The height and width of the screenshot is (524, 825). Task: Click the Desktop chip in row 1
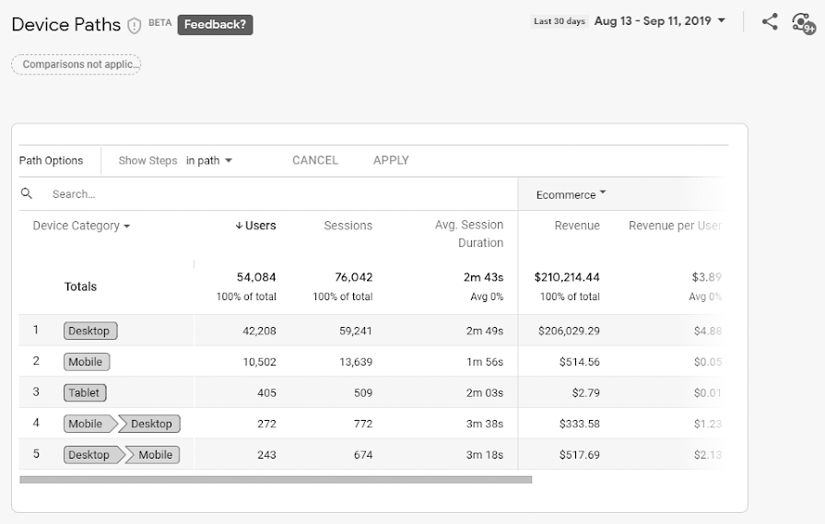89,331
